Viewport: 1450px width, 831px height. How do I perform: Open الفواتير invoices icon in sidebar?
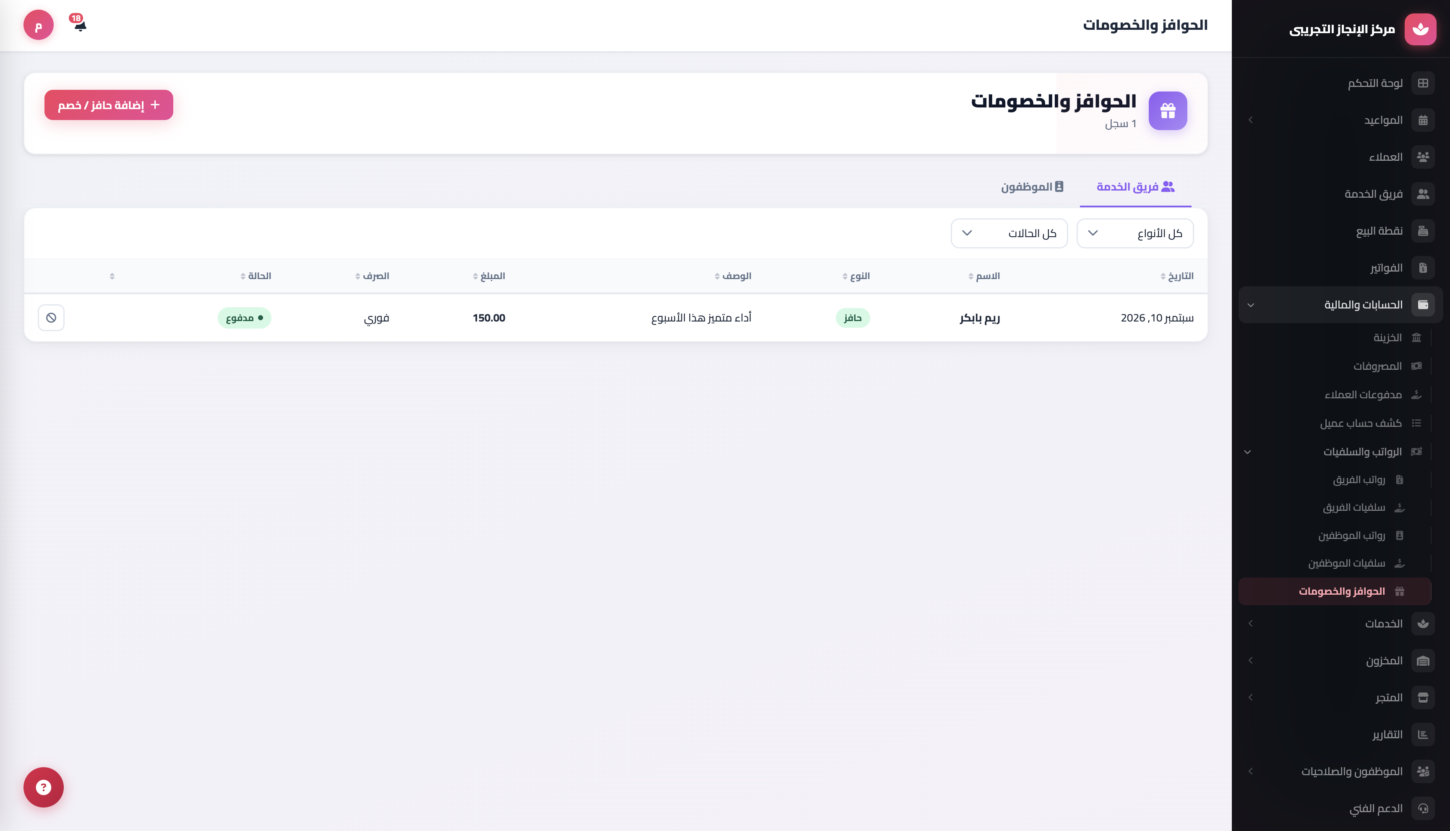coord(1423,268)
